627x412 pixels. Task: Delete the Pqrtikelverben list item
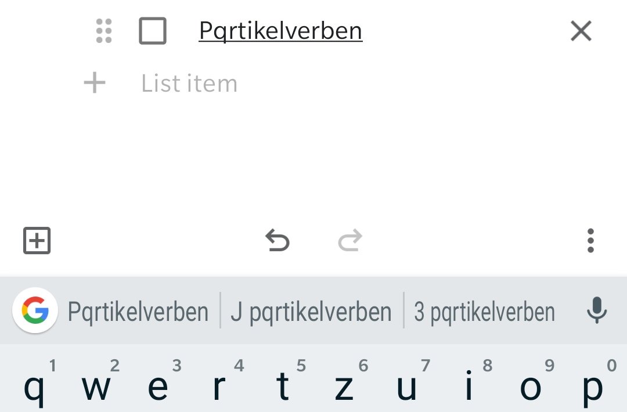click(x=581, y=31)
